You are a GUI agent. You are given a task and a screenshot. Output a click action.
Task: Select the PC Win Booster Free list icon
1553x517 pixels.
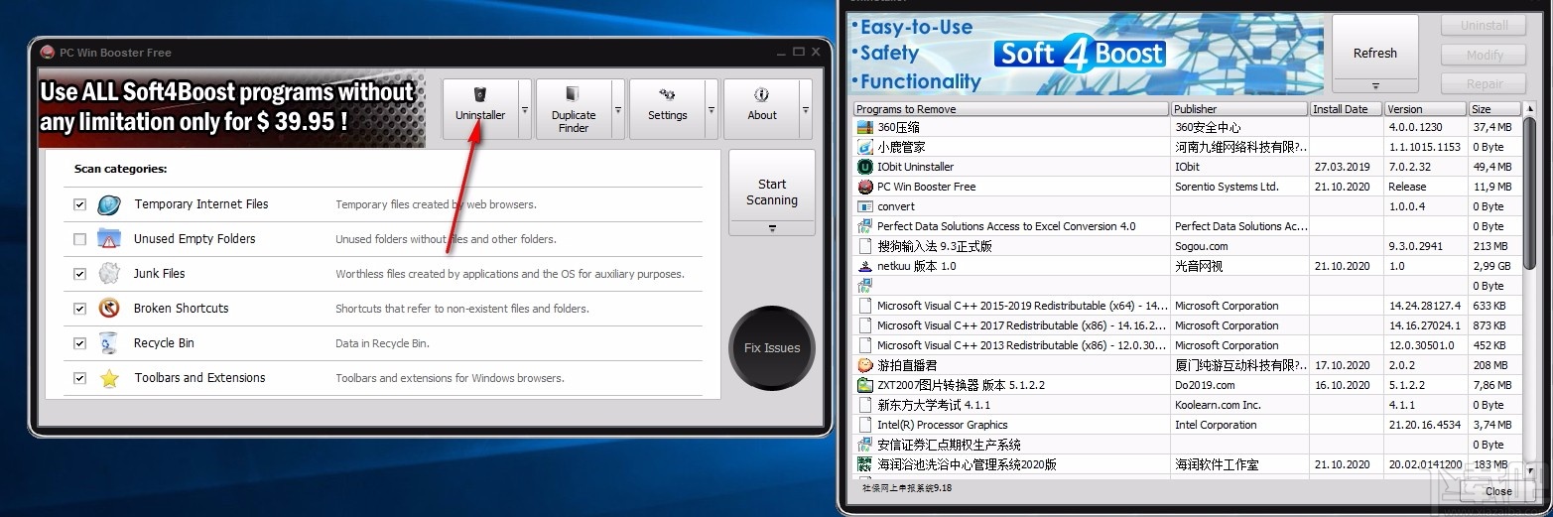[864, 187]
